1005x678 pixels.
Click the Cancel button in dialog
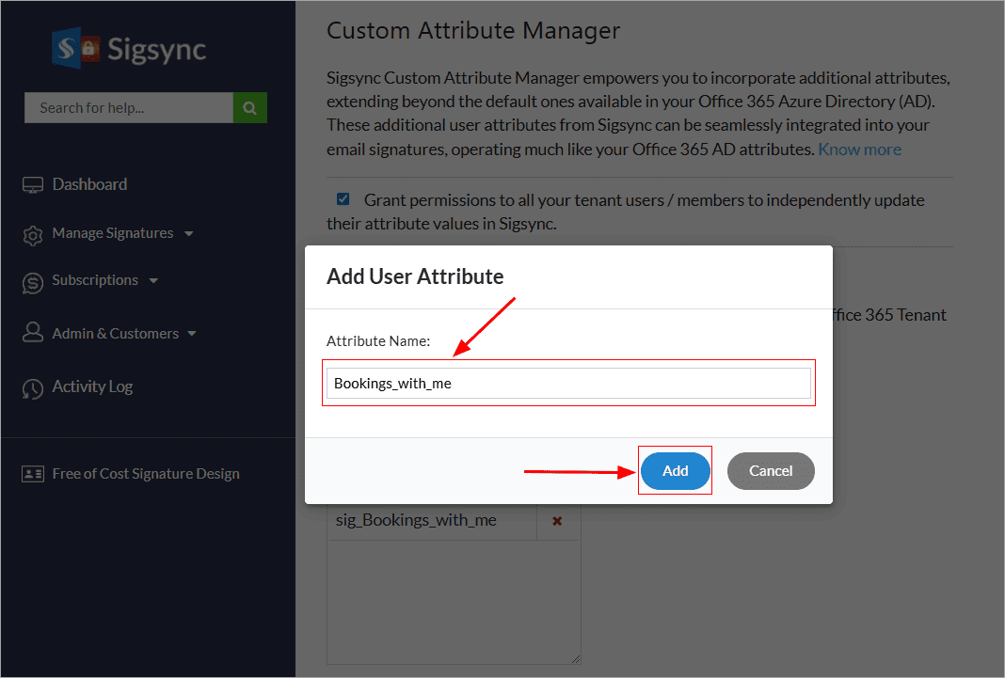coord(771,470)
